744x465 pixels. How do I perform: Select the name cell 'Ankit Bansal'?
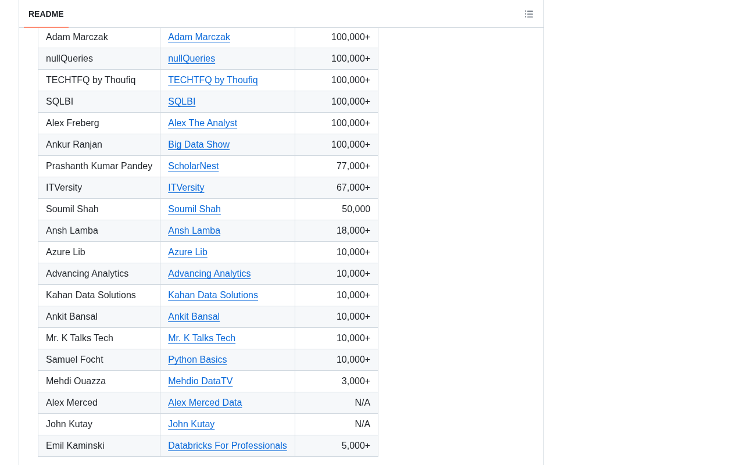tap(99, 317)
